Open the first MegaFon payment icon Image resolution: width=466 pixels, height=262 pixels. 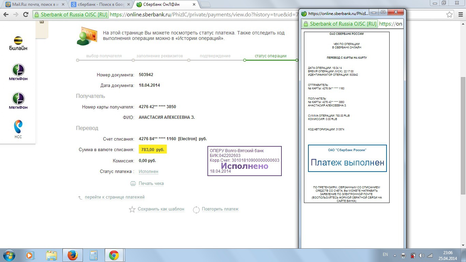(18, 72)
